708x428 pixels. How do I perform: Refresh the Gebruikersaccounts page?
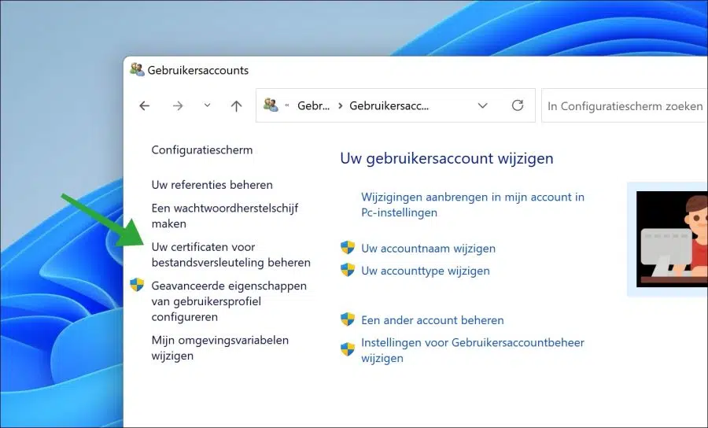518,105
